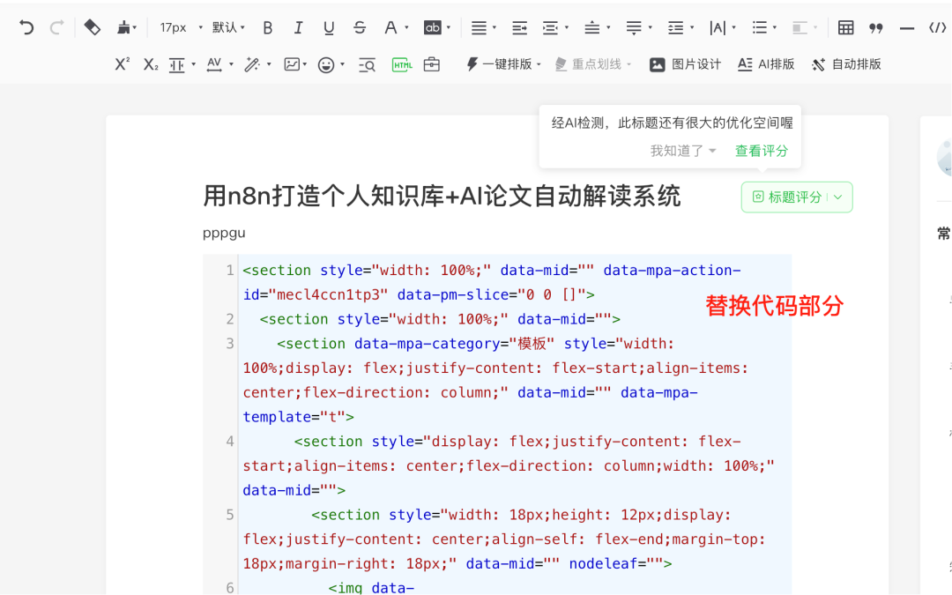Viewport: 952px width, 595px height.
Task: Click the bullet list icon
Action: (x=759, y=28)
